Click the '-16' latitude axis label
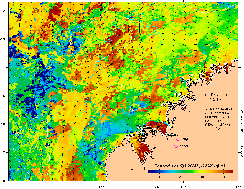Image resolution: width=244 pixels, height=189 pixels. pyautogui.click(x=3, y=124)
